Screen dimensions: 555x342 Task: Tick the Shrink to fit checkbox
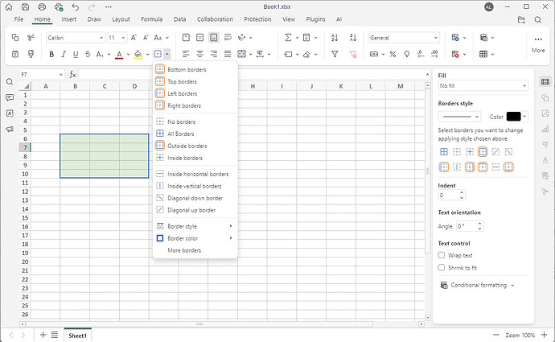(442, 267)
